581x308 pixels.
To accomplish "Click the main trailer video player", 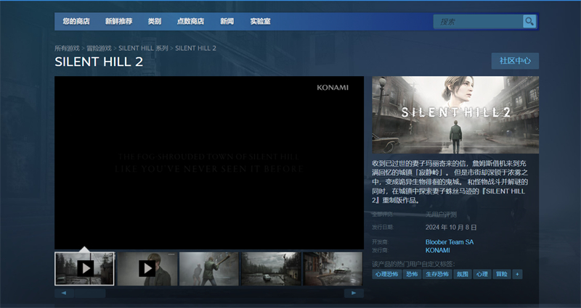I will [x=209, y=162].
